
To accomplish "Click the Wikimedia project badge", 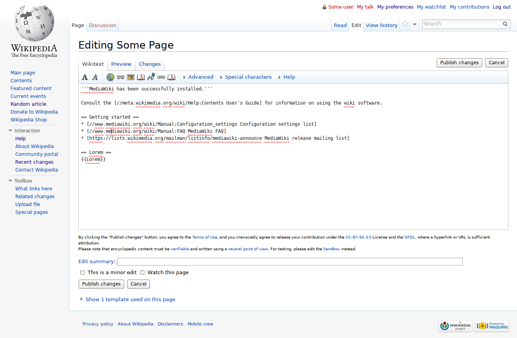I will (x=455, y=326).
